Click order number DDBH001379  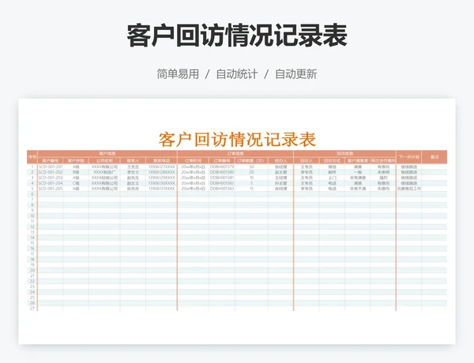click(222, 167)
